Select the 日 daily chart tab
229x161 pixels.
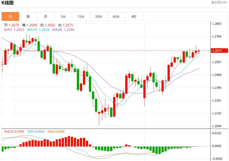click(10, 17)
